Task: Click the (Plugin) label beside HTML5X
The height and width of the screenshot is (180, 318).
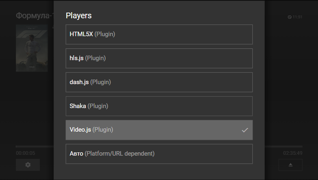Action: pos(105,34)
